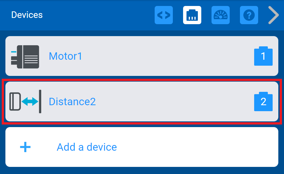Click the port badge 2 for Distance2

pos(263,101)
